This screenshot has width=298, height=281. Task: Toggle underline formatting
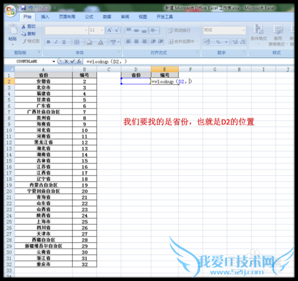pos(64,42)
